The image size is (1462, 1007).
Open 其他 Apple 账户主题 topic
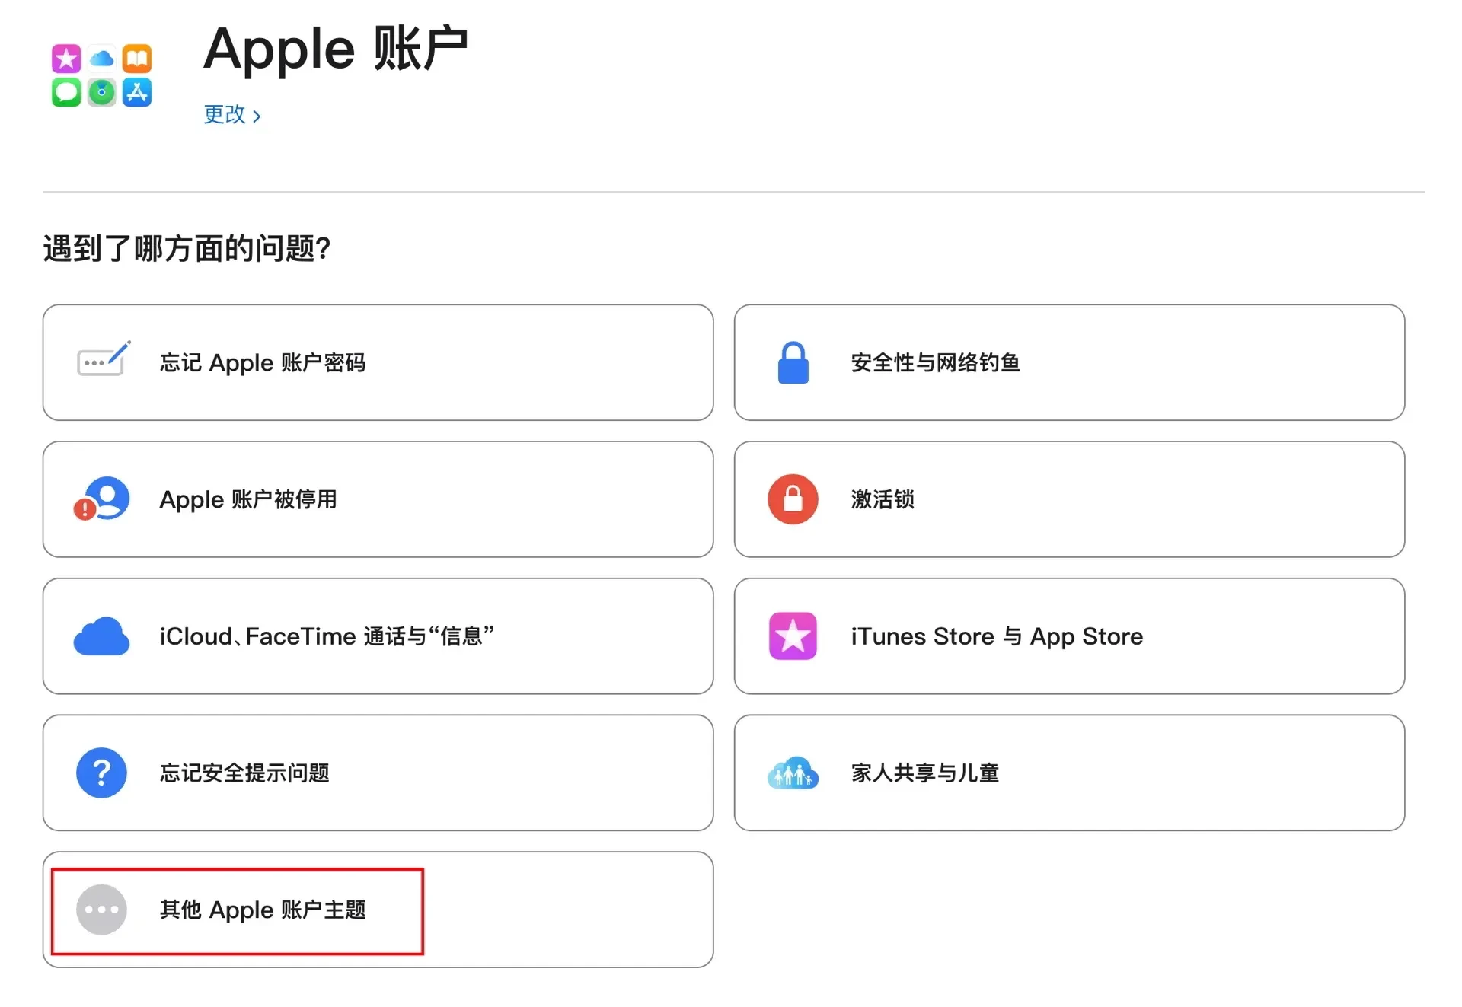263,910
